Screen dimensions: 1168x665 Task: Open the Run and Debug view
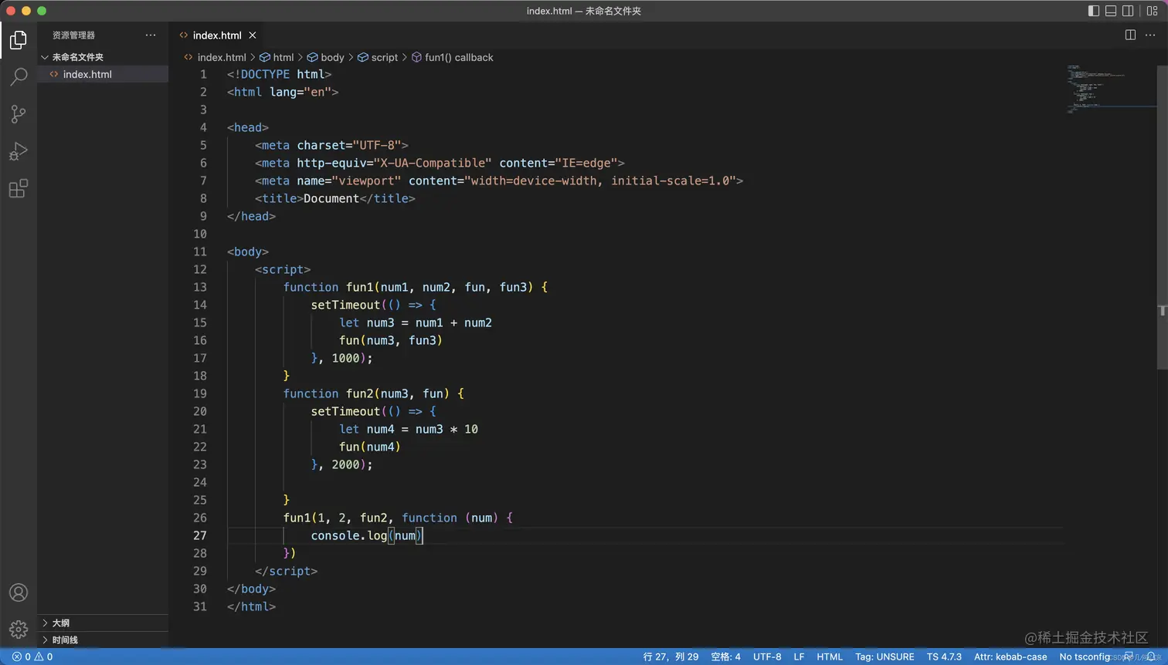point(19,151)
